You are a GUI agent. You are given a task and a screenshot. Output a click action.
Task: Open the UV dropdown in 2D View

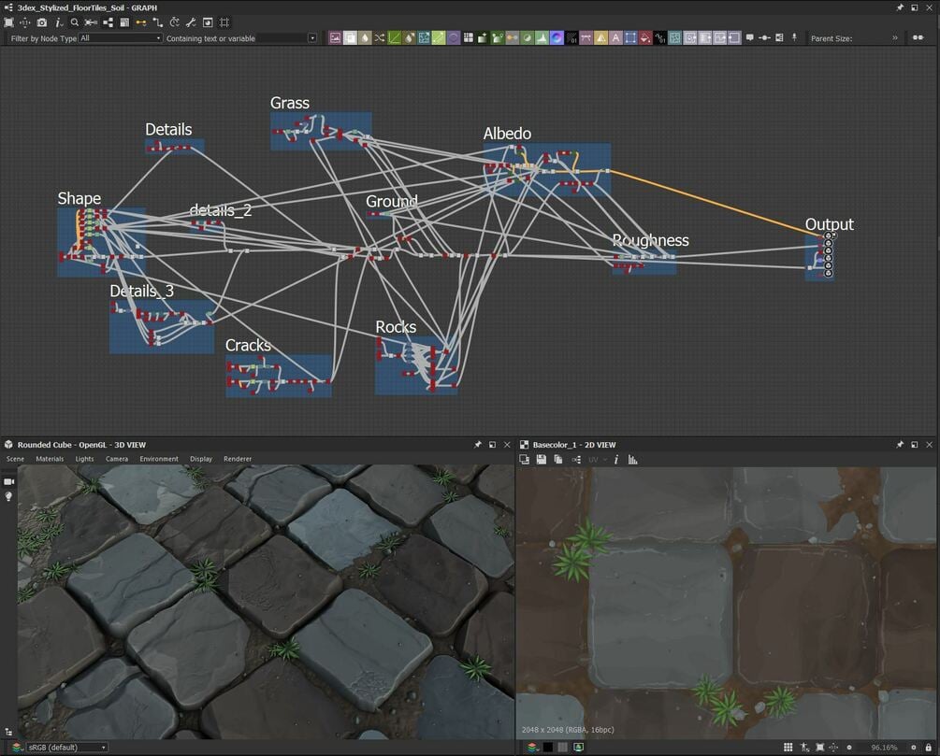coord(597,460)
